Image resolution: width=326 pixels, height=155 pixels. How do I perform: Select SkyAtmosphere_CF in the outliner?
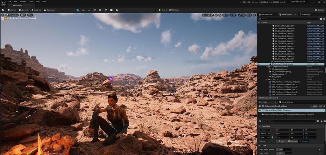point(279,74)
